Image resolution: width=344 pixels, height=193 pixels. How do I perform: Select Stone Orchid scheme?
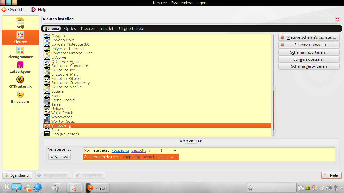[x=157, y=100]
